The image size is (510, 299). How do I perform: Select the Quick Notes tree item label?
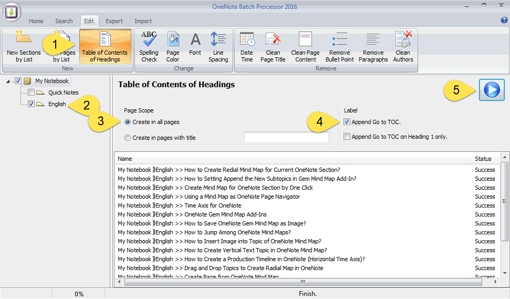point(64,92)
